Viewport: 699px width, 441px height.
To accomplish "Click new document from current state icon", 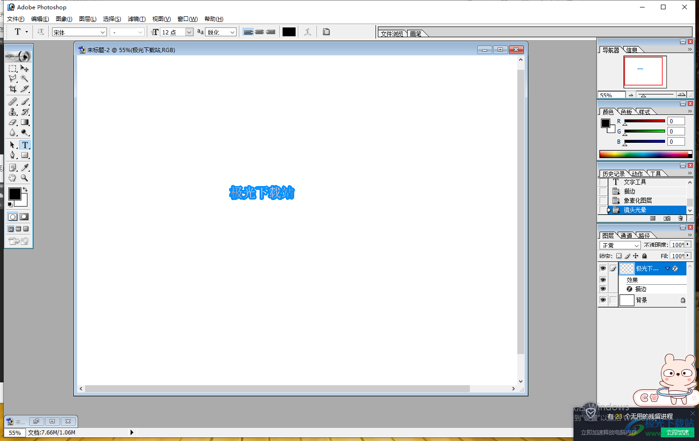I will pyautogui.click(x=653, y=218).
